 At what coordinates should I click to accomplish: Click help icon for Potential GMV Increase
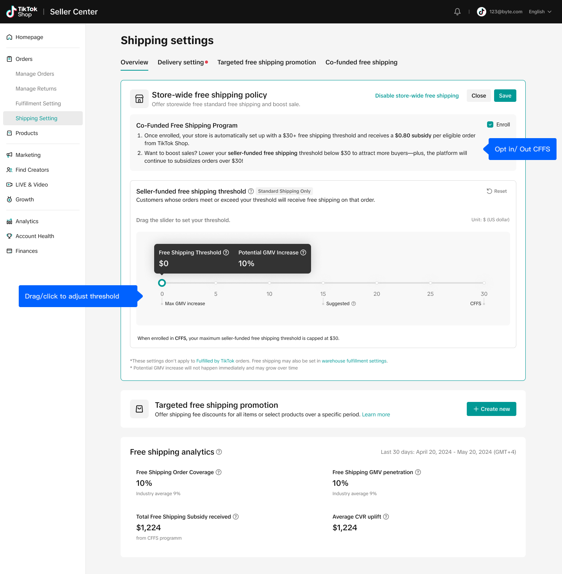click(x=303, y=252)
